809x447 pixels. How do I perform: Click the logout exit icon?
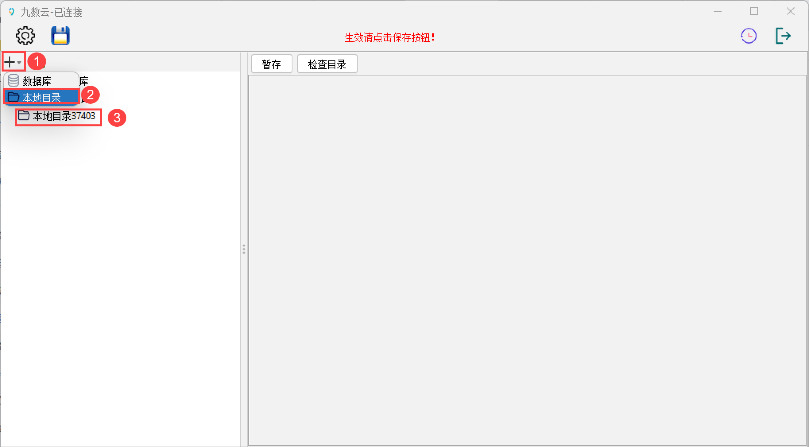point(783,36)
